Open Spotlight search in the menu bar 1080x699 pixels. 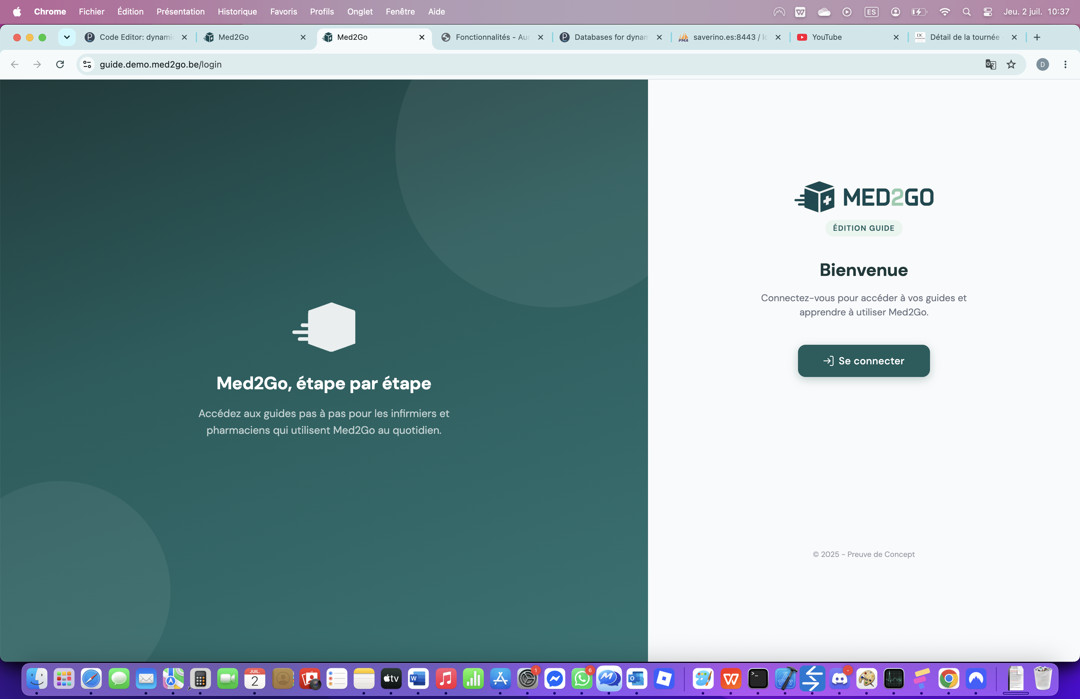[x=967, y=12]
